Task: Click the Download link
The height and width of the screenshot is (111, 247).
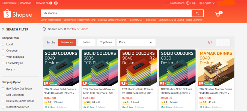Action: coord(26,3)
